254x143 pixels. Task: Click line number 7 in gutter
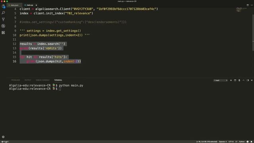click(15, 22)
